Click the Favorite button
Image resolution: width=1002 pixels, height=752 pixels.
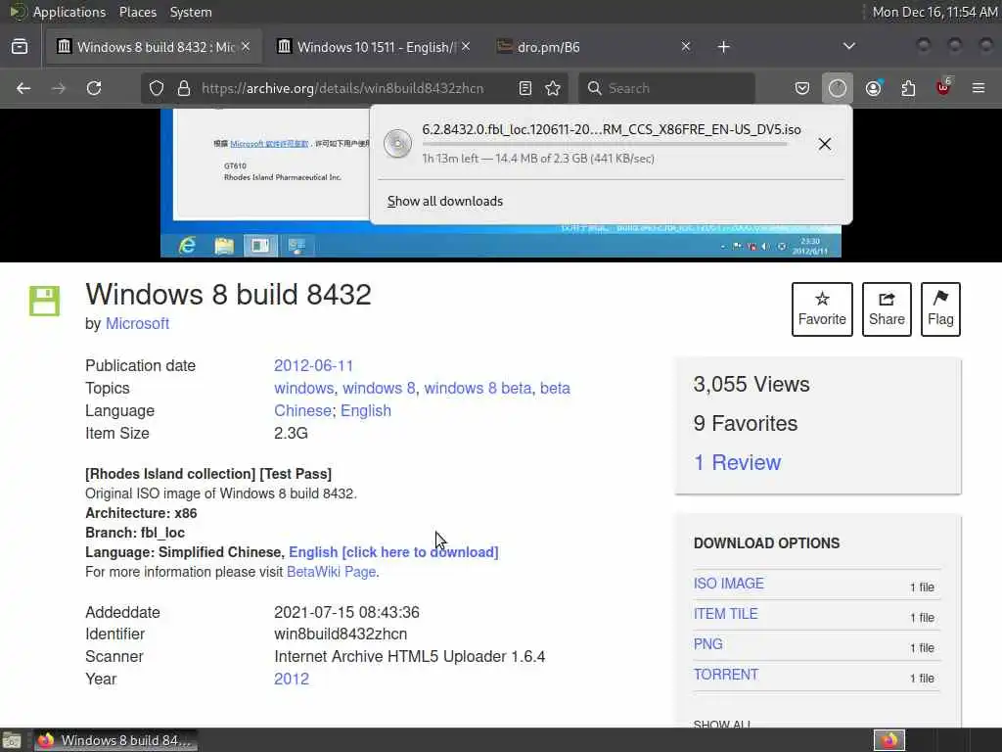pos(822,308)
